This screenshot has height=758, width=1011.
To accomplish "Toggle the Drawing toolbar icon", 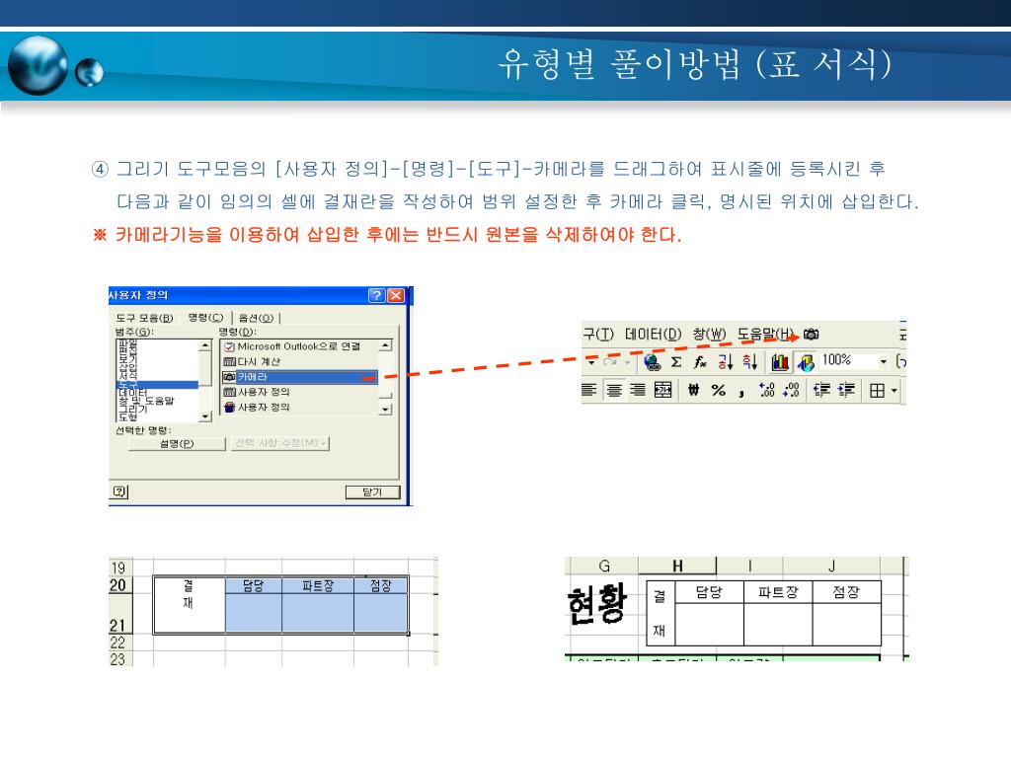I will point(806,362).
